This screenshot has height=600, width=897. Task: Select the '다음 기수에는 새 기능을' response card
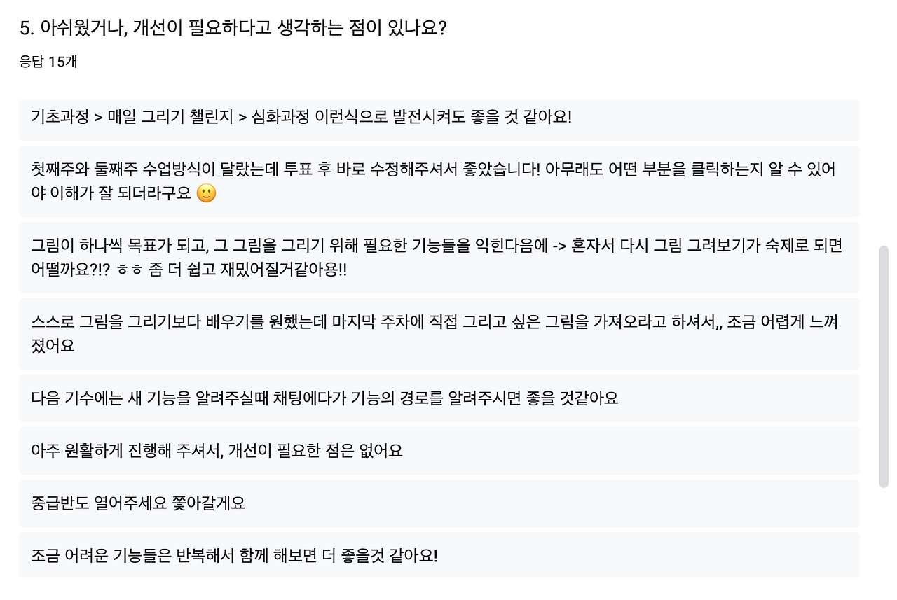(x=439, y=398)
